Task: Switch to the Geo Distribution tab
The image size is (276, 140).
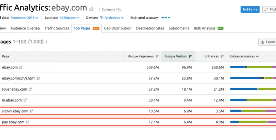Action: click(x=118, y=28)
